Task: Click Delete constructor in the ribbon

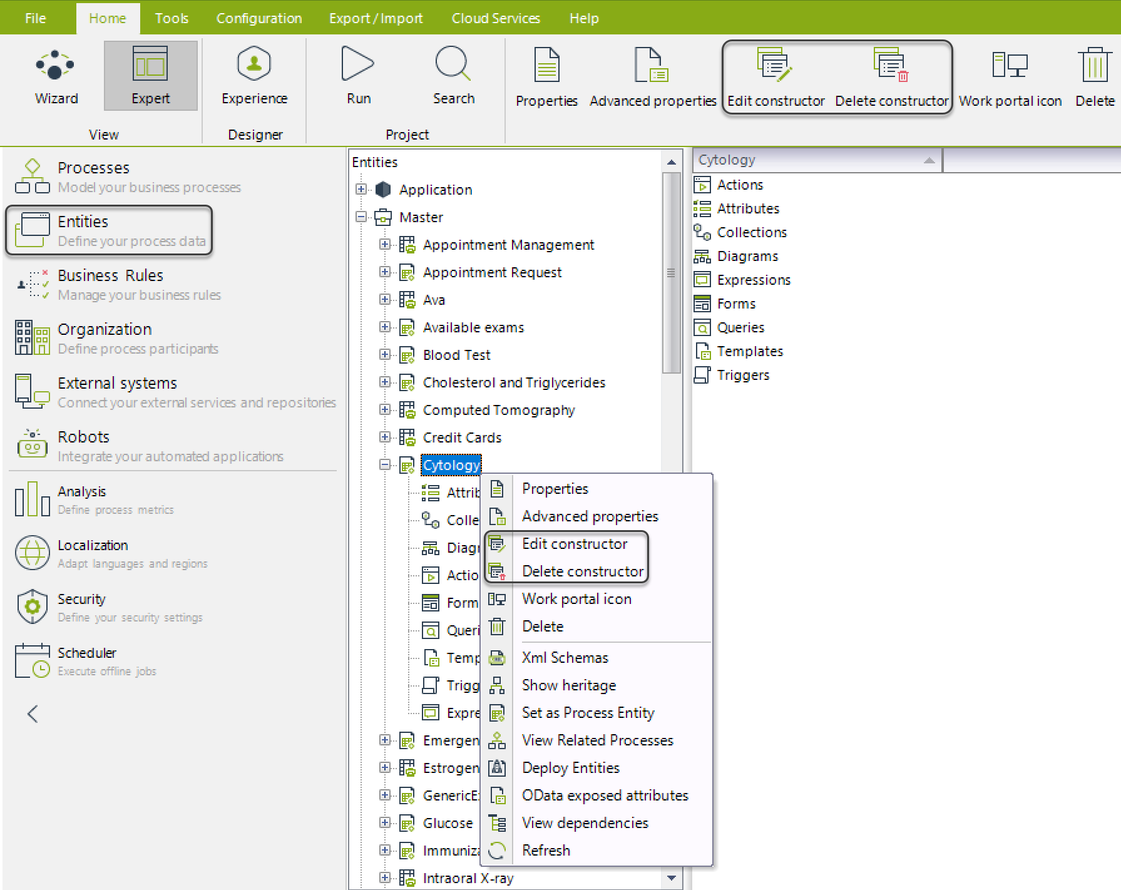Action: 892,78
